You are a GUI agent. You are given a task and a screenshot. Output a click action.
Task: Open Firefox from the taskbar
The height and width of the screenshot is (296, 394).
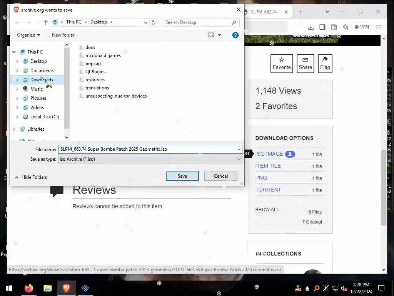[29, 288]
